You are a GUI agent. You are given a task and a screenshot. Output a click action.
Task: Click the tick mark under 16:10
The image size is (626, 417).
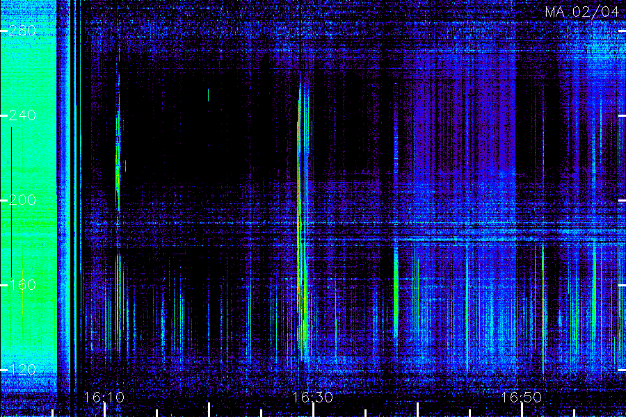coord(104,410)
